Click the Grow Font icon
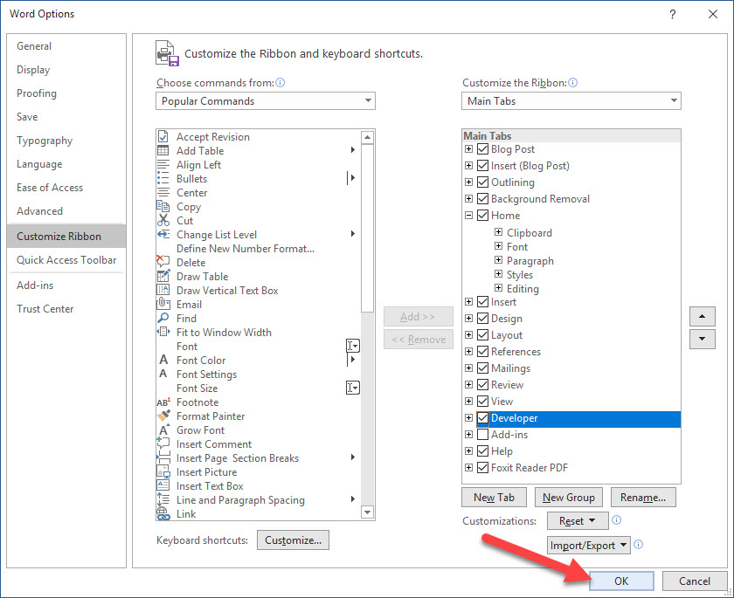734x598 pixels. pos(163,430)
